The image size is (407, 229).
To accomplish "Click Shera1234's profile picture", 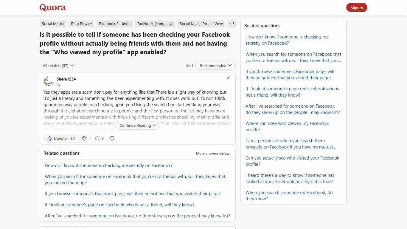I will click(49, 81).
